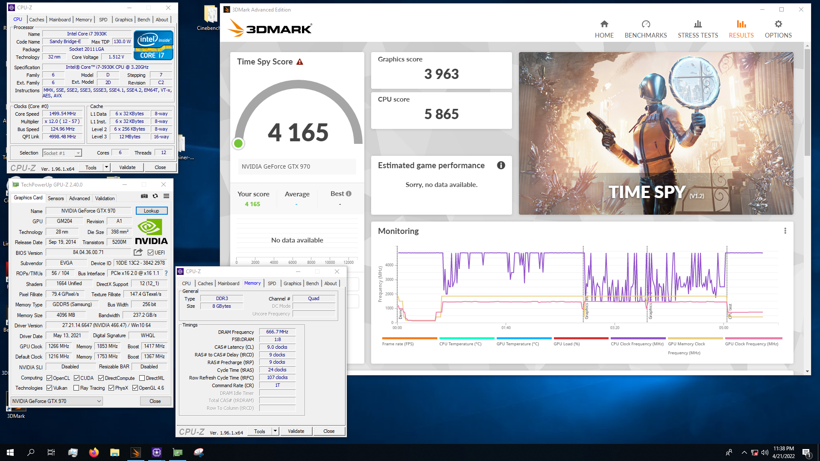Screen dimensions: 820x461
Task: Toggle the PhysX checkbox
Action: (x=111, y=388)
